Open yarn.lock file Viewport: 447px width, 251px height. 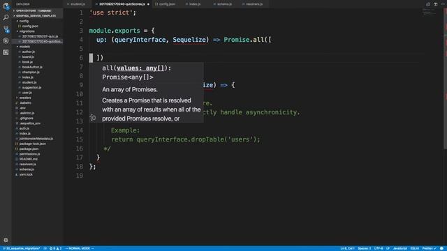[26, 174]
